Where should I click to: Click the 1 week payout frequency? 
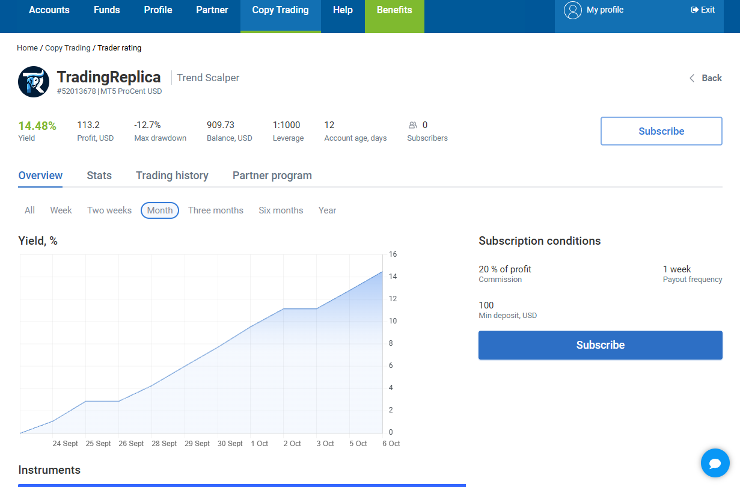coord(677,269)
